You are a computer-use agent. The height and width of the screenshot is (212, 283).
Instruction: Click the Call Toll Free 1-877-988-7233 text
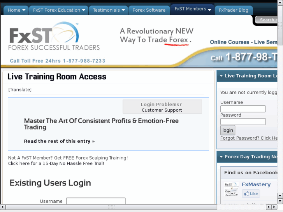57,61
